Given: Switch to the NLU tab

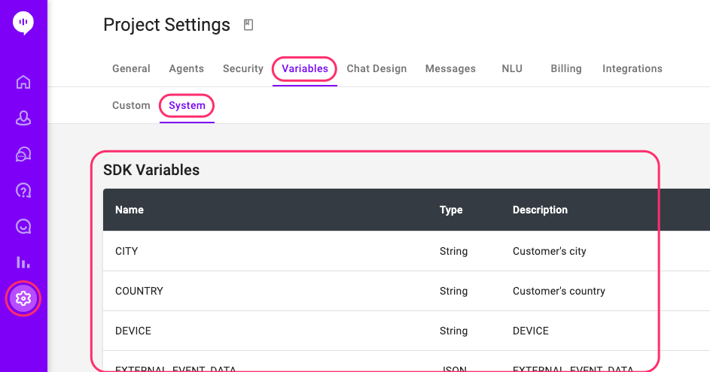Looking at the screenshot, I should tap(512, 68).
